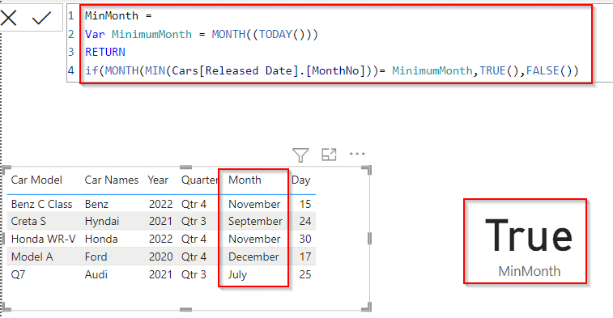613x318 pixels.
Task: Grab the right-middle resize handle of table
Action: coord(369,239)
